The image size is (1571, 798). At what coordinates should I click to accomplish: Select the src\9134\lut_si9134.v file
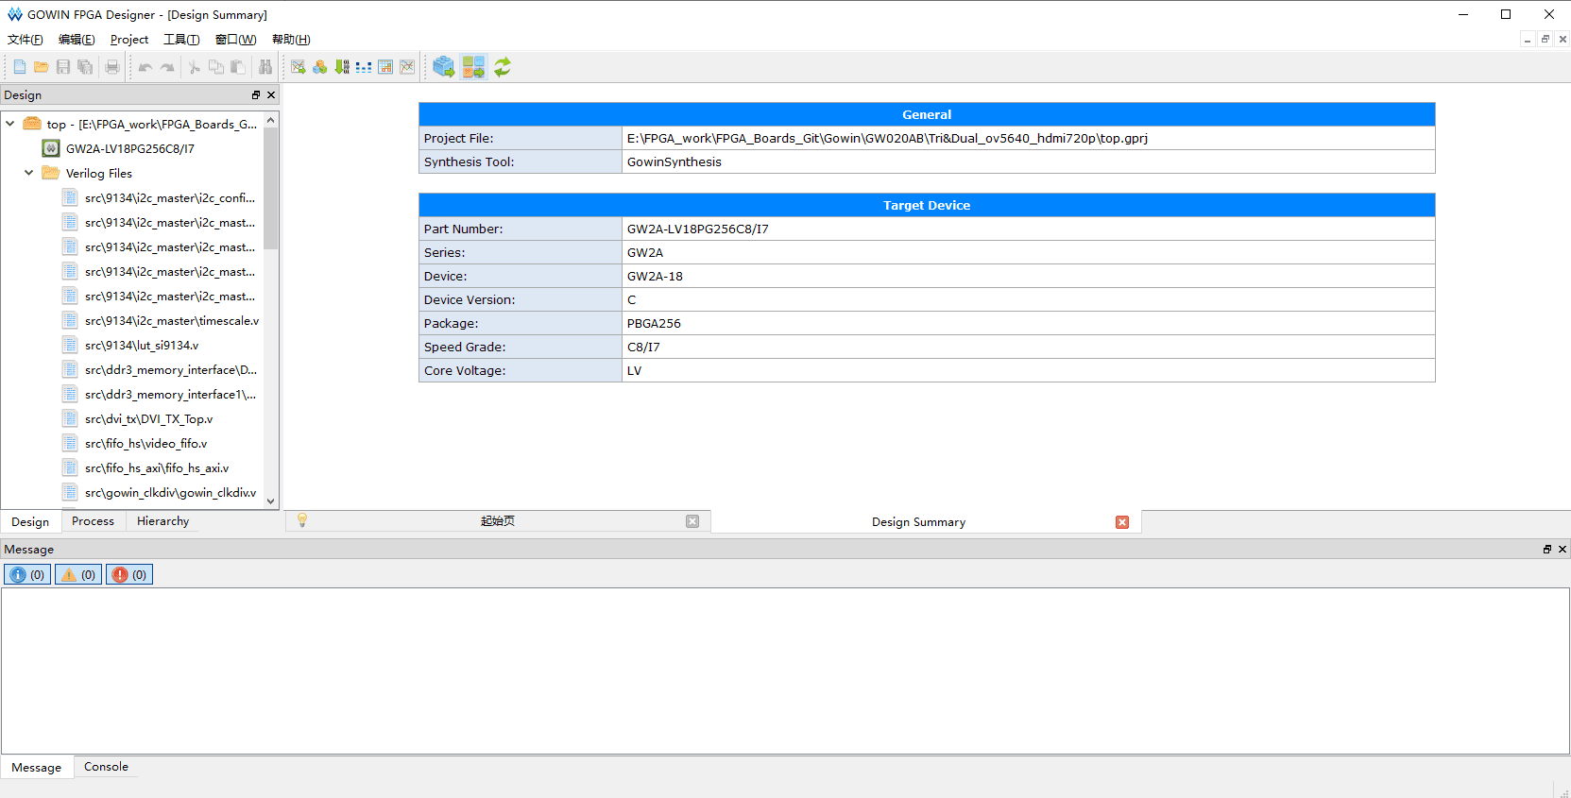(142, 346)
